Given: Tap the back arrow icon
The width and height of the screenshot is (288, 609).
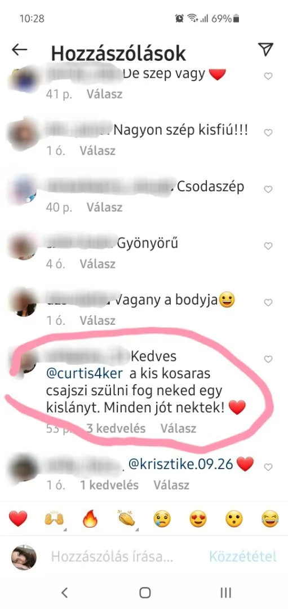Looking at the screenshot, I should click(x=19, y=49).
